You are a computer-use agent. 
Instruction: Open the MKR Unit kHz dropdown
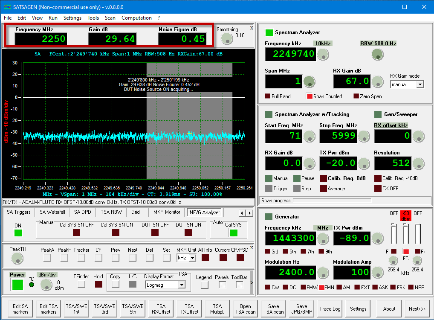click(x=192, y=258)
